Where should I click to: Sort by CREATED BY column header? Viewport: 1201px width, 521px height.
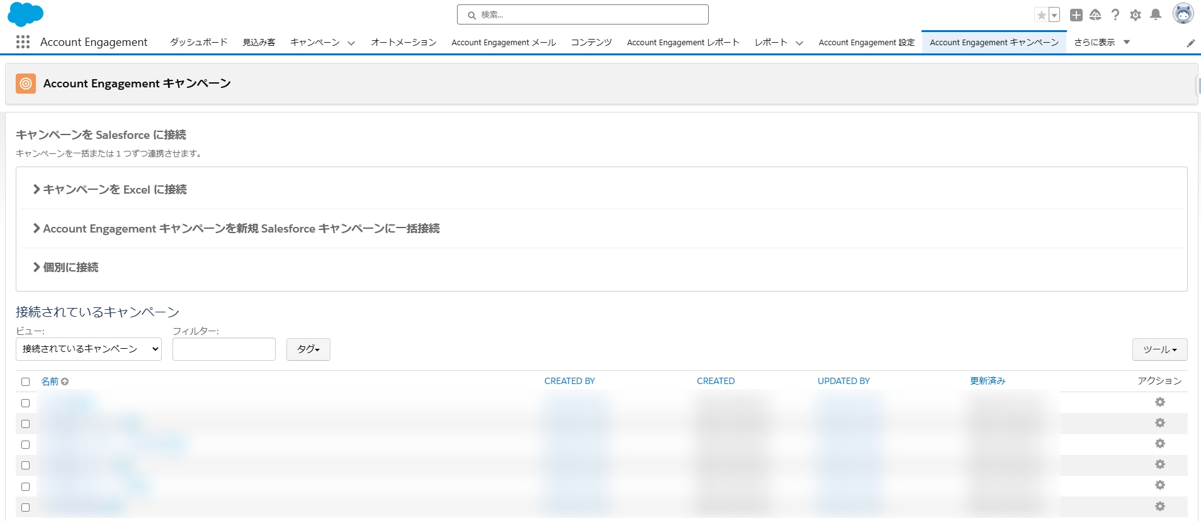(570, 381)
